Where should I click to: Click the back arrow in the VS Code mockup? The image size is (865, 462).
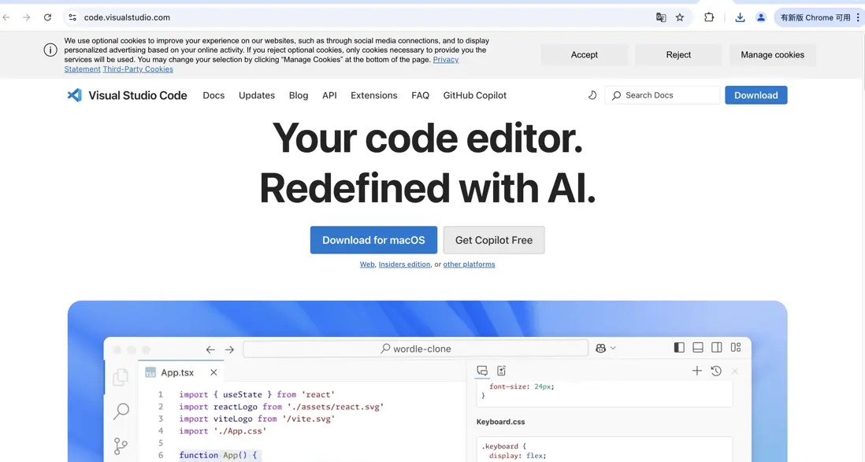(x=210, y=349)
